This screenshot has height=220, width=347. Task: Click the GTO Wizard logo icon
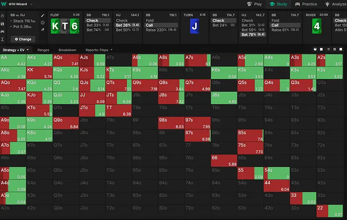tap(4, 4)
